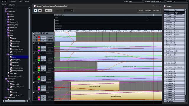189x106 pixels.
Task: Open the Banks tab
Action: click(x=27, y=1)
